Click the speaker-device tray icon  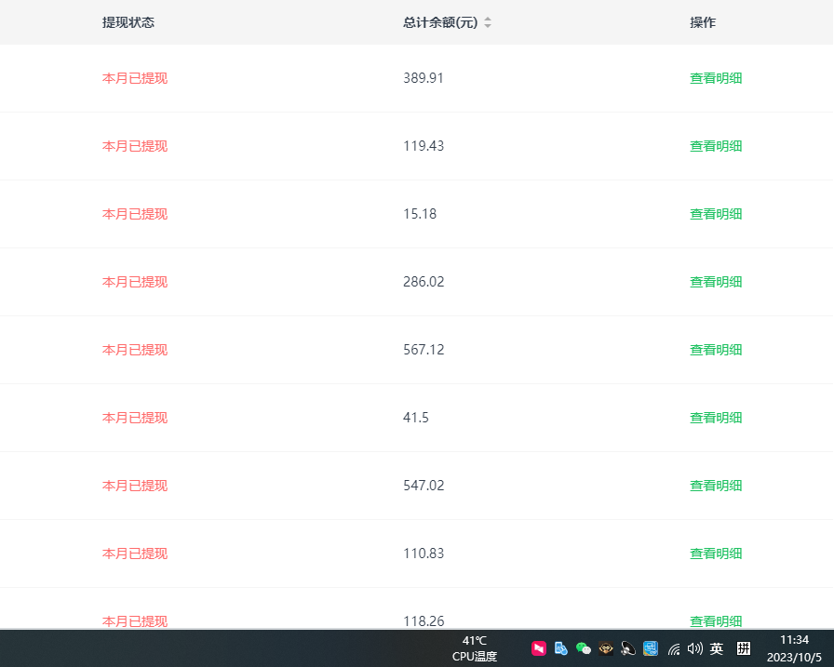(628, 648)
